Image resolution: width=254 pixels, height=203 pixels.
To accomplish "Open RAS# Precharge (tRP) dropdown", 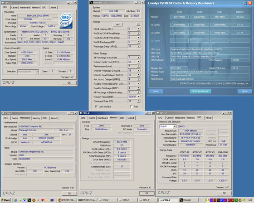I will point(138,42).
